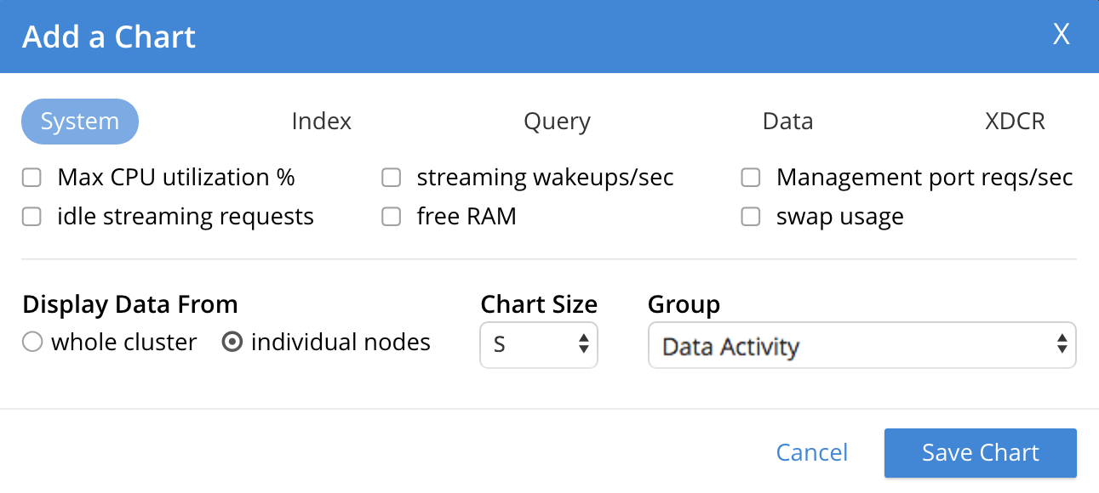
Task: Click the Add a Chart dialog title
Action: [x=109, y=37]
